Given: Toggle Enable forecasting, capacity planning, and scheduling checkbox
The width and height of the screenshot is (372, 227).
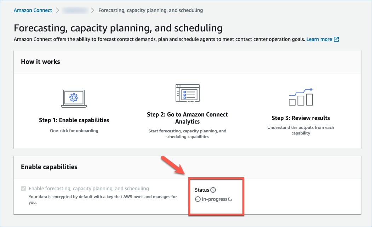Looking at the screenshot, I should coord(23,189).
